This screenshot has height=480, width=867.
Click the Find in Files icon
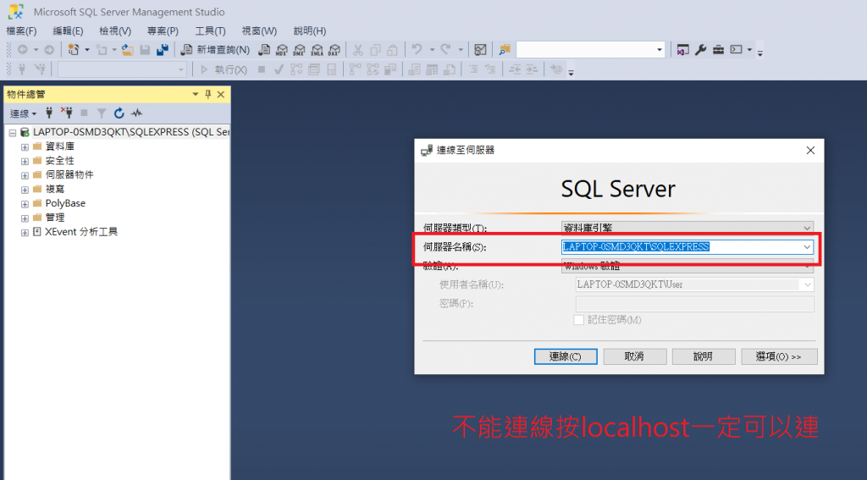click(x=505, y=50)
